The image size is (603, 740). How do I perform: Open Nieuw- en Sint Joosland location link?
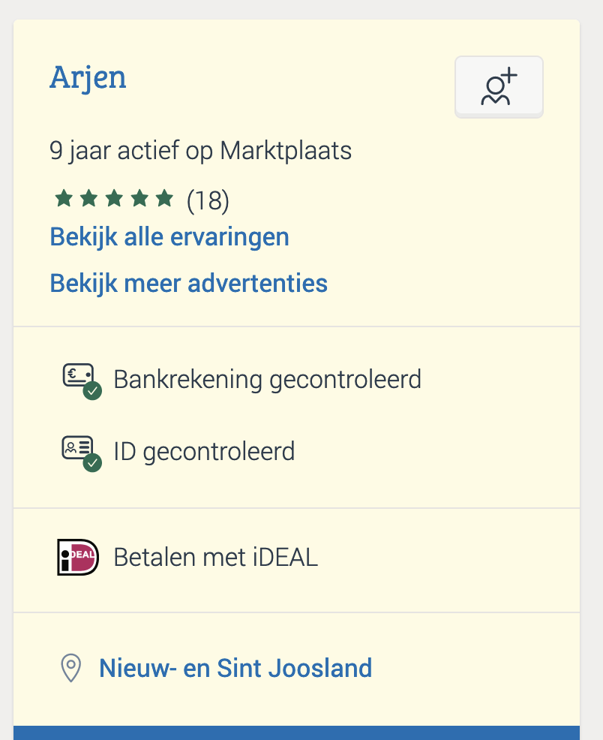[x=235, y=668]
